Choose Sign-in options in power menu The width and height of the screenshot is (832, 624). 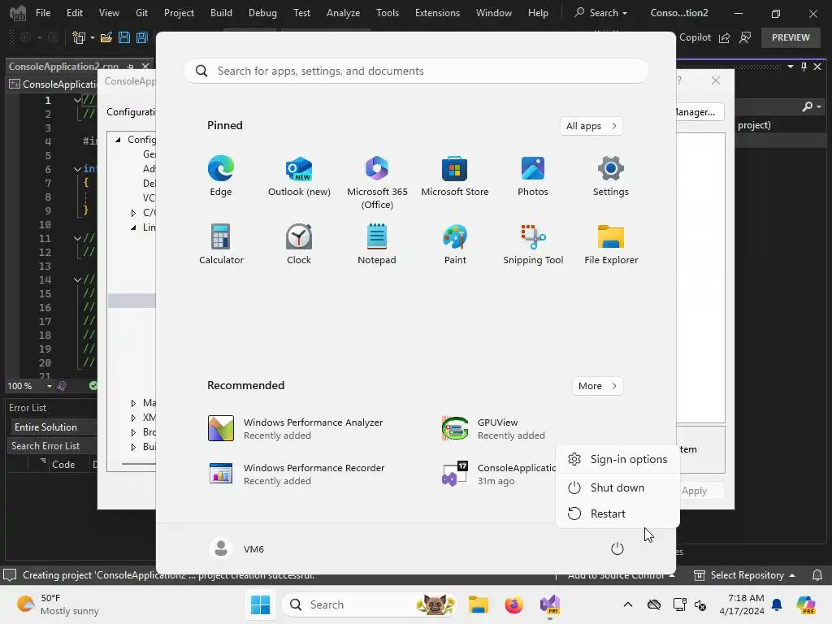click(x=617, y=460)
